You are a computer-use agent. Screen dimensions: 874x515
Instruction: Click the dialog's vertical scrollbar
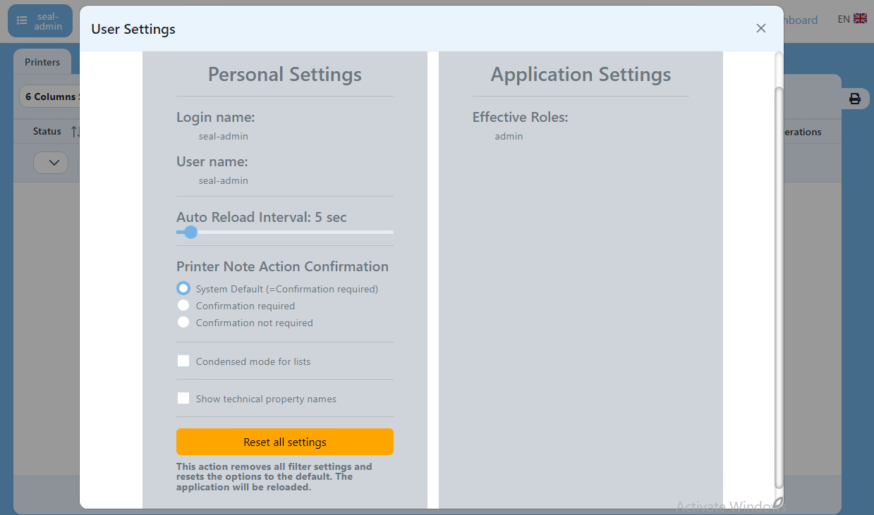click(x=778, y=282)
